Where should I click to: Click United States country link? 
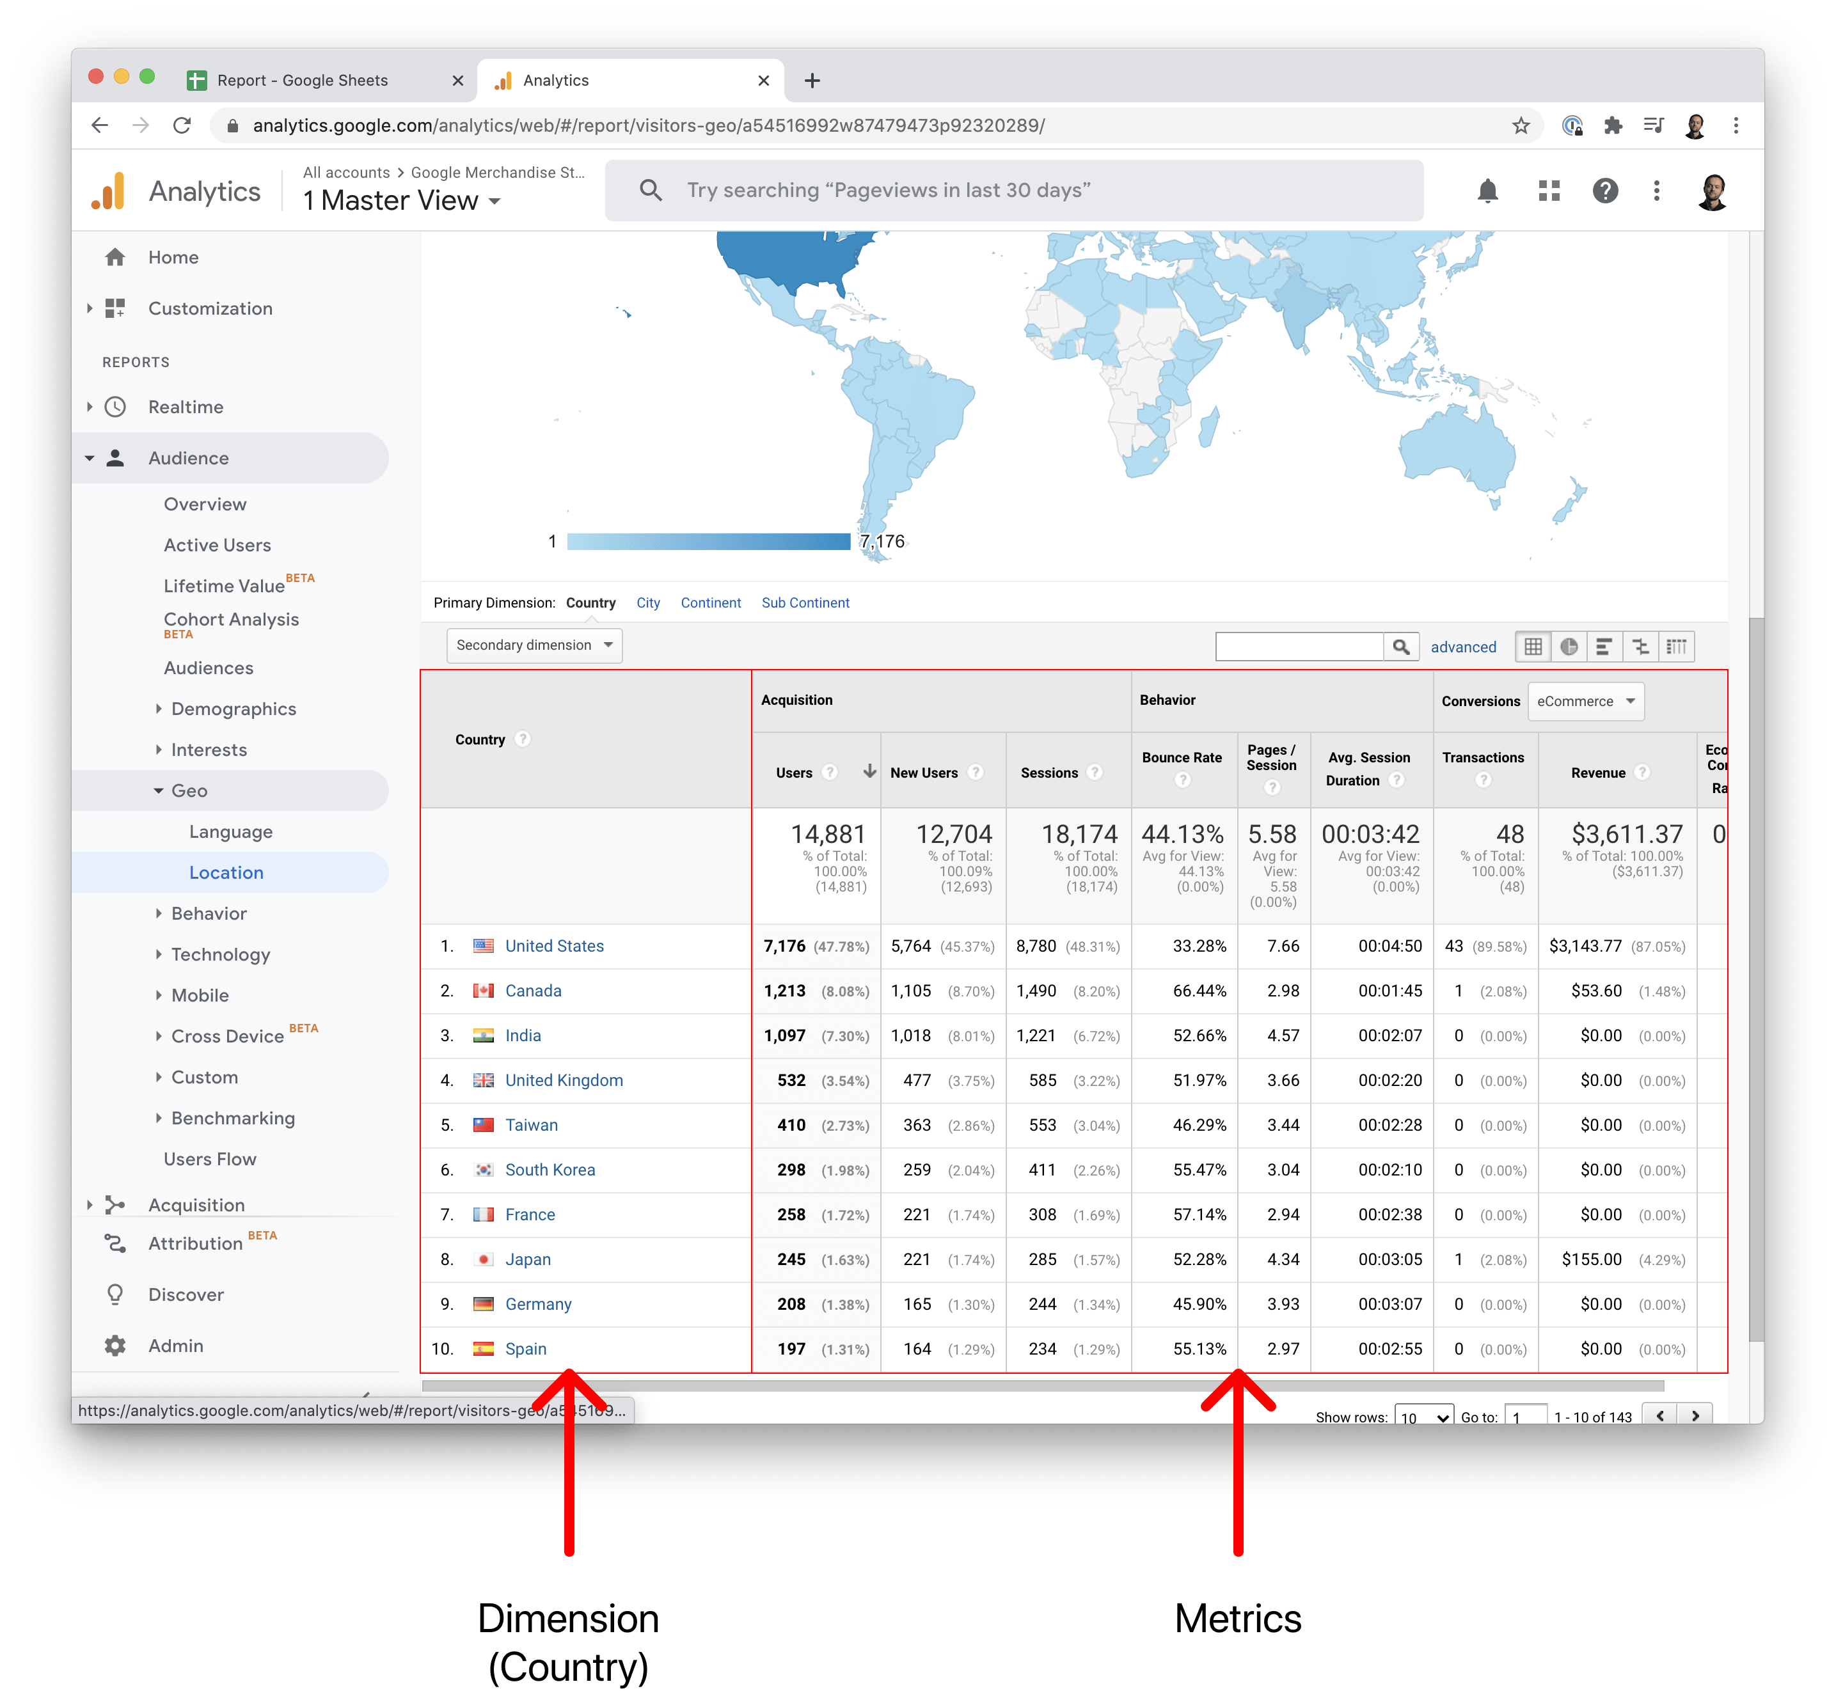(554, 946)
